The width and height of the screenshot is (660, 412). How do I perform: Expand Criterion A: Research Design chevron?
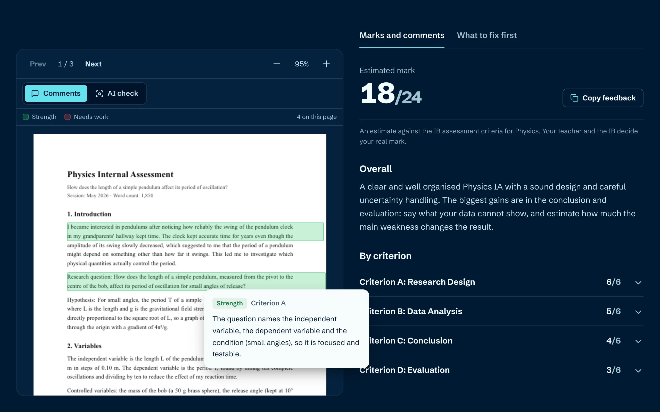coord(638,282)
